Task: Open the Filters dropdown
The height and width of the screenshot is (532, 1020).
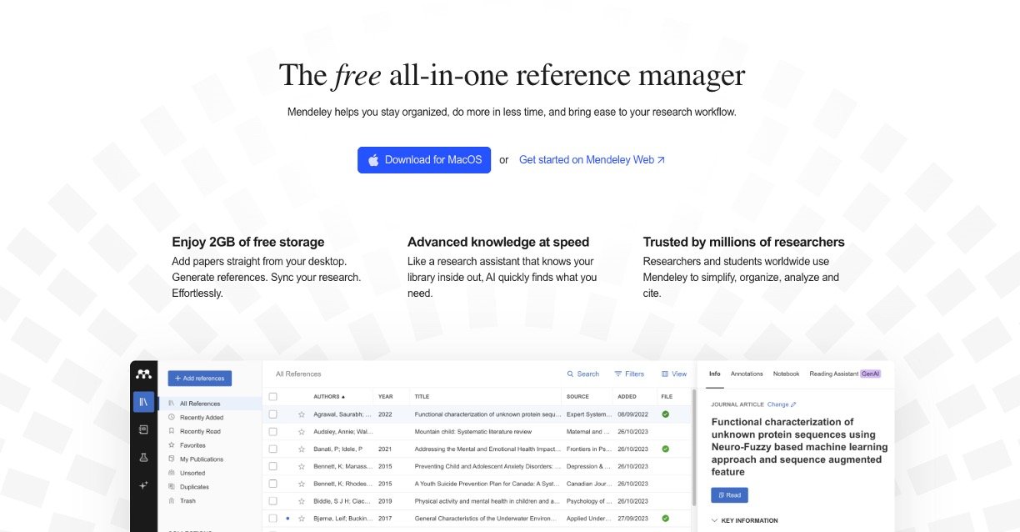Action: click(x=629, y=374)
